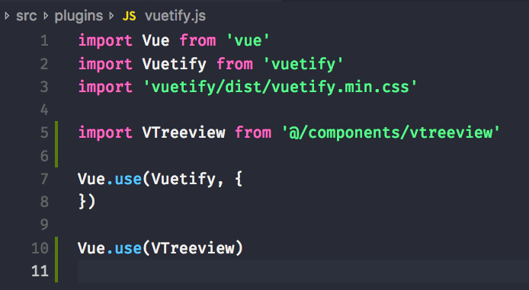Select line number 8 in gutter
The width and height of the screenshot is (529, 290).
[44, 202]
